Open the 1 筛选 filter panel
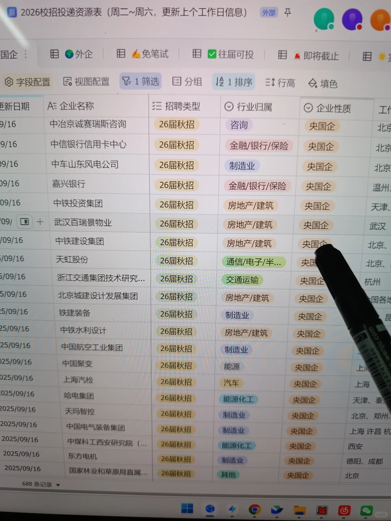 pos(140,81)
